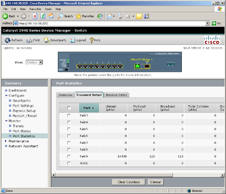Open Express Setup in Contents
The height and width of the screenshot is (194, 226).
click(x=24, y=111)
